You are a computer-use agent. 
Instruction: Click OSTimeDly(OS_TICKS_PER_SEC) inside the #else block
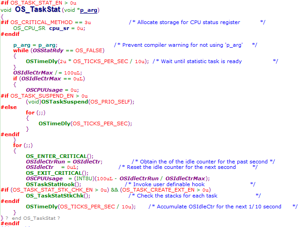85,123
